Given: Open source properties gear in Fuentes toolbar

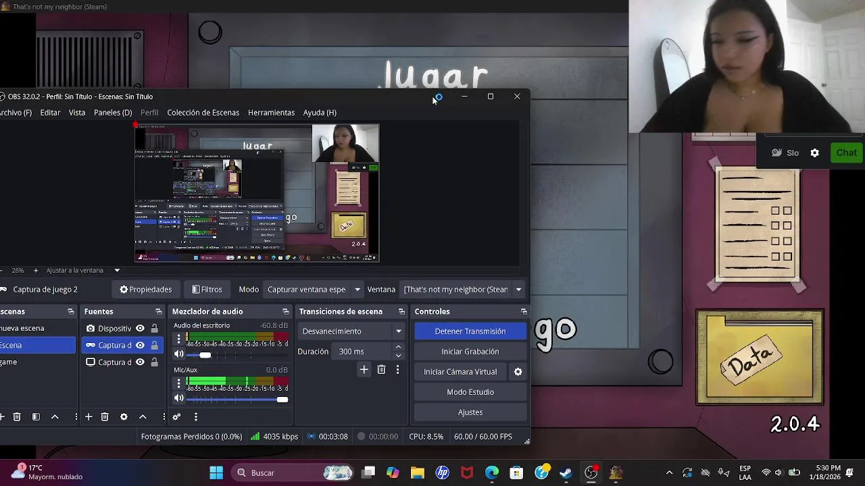Looking at the screenshot, I should [x=124, y=417].
